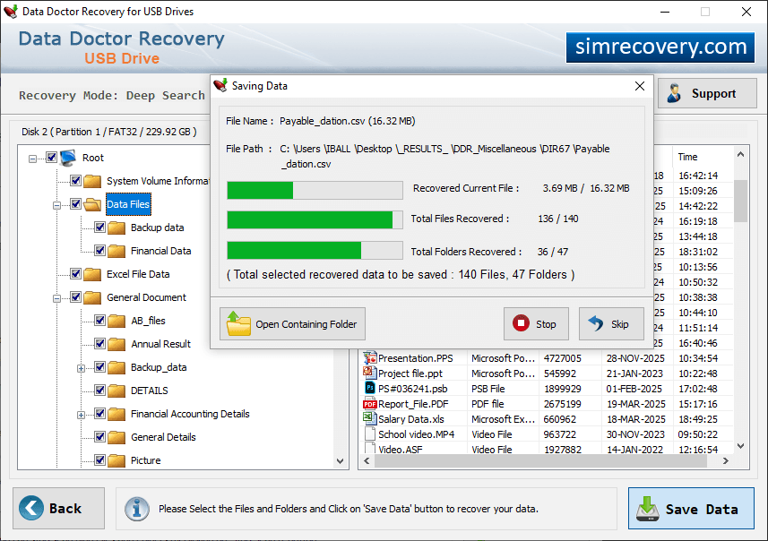Click the Skip button's blue arrow icon
Image resolution: width=768 pixels, height=541 pixels.
[596, 323]
